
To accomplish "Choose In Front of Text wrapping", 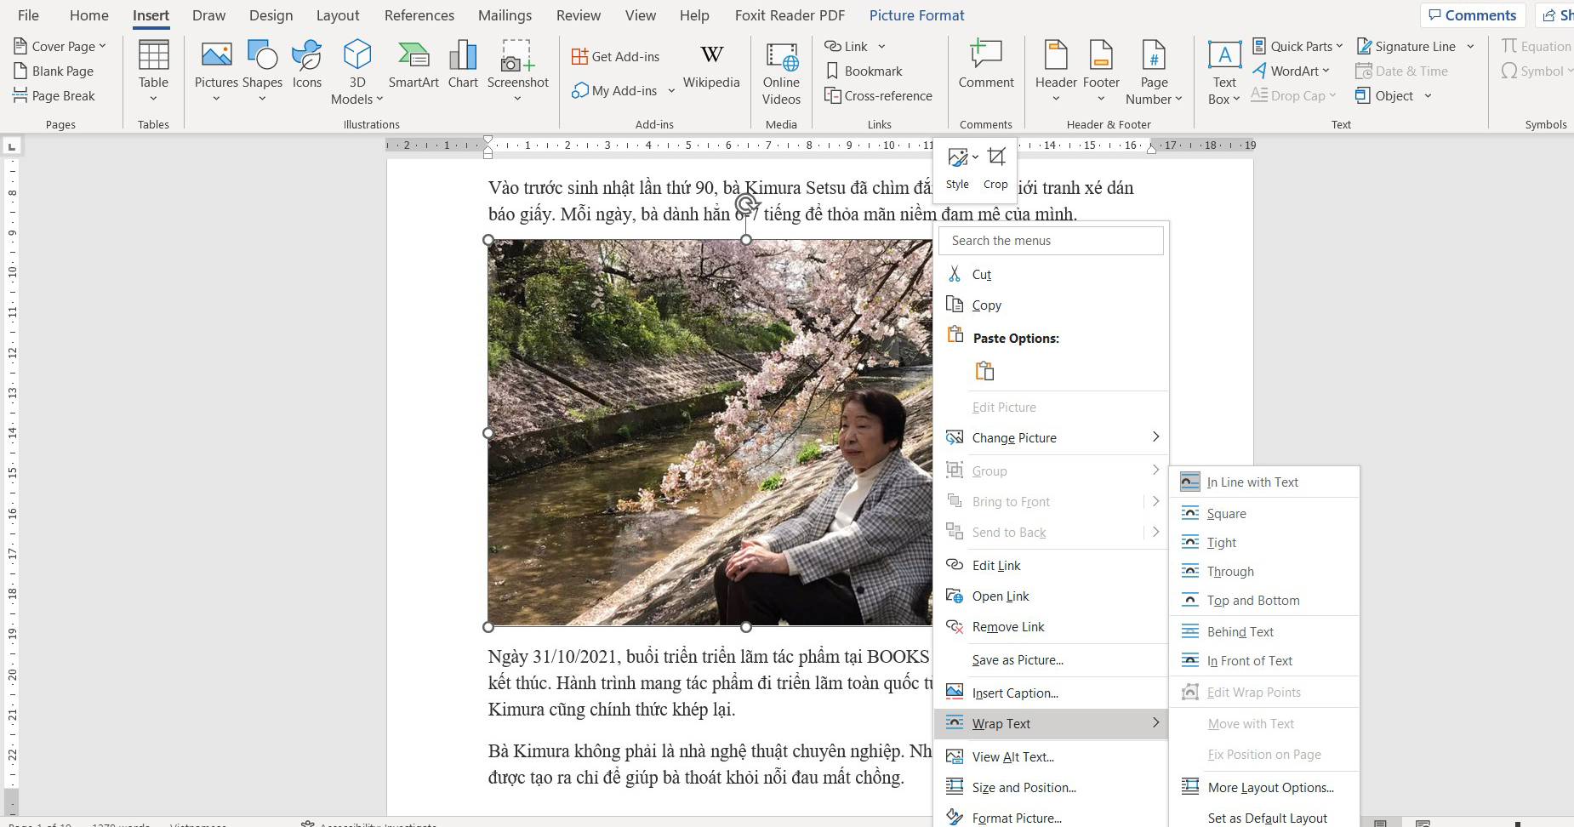I will (x=1265, y=660).
